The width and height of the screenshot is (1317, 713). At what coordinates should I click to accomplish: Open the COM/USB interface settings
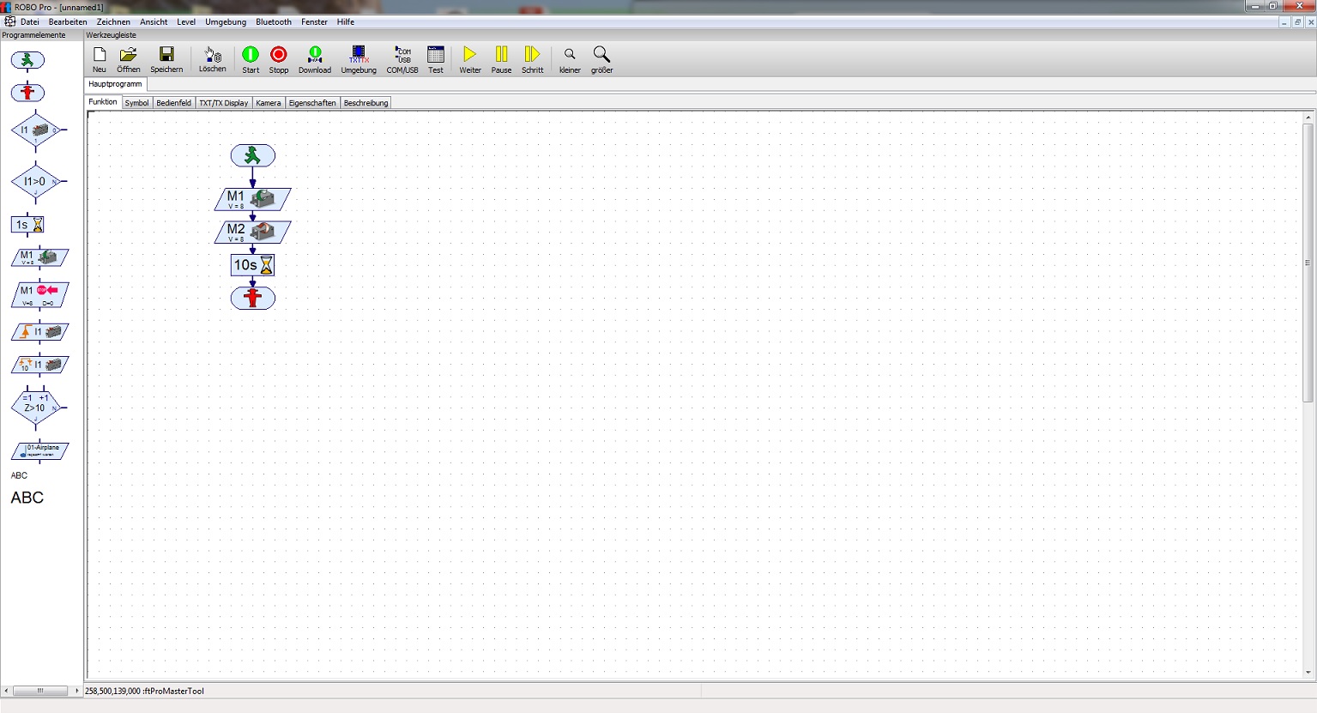[x=402, y=56]
